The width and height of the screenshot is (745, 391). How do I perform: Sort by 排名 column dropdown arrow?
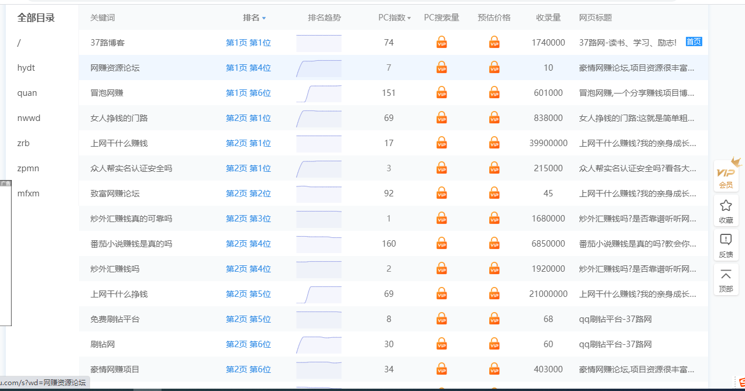[264, 18]
